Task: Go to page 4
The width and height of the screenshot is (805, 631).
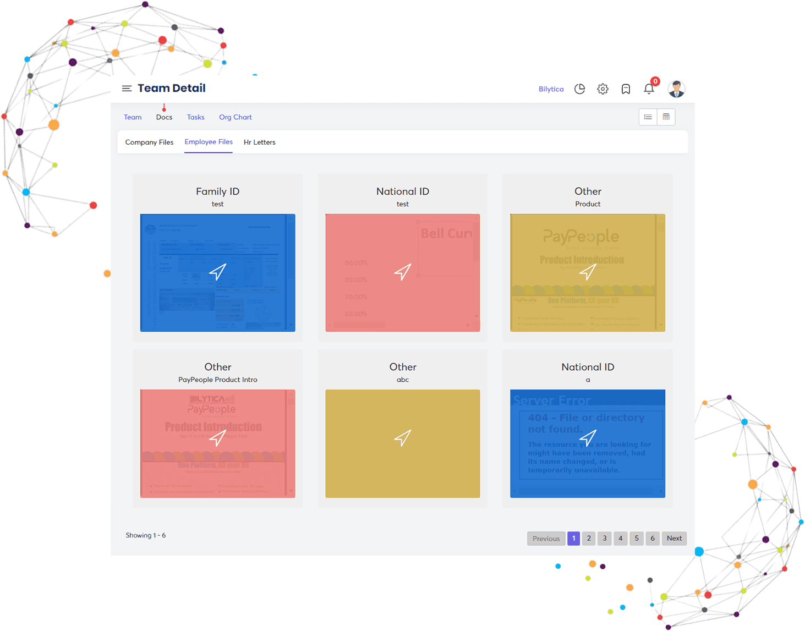Action: [x=621, y=539]
